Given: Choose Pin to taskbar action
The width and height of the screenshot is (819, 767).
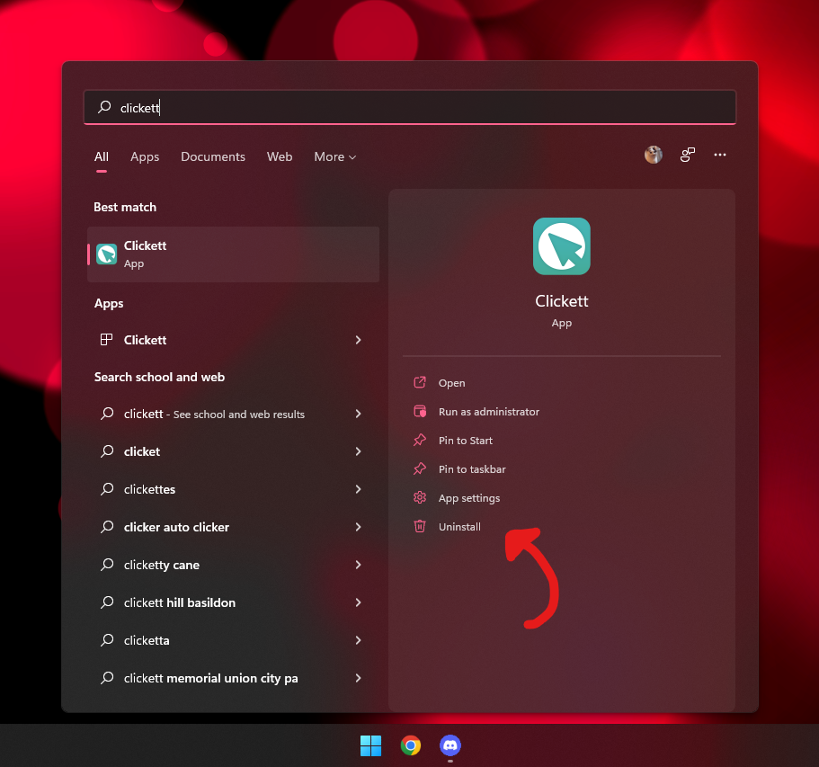Looking at the screenshot, I should coord(472,469).
